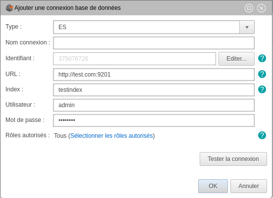
Task: Open the Sélectionner les rôles autorisés link
Action: click(111, 136)
